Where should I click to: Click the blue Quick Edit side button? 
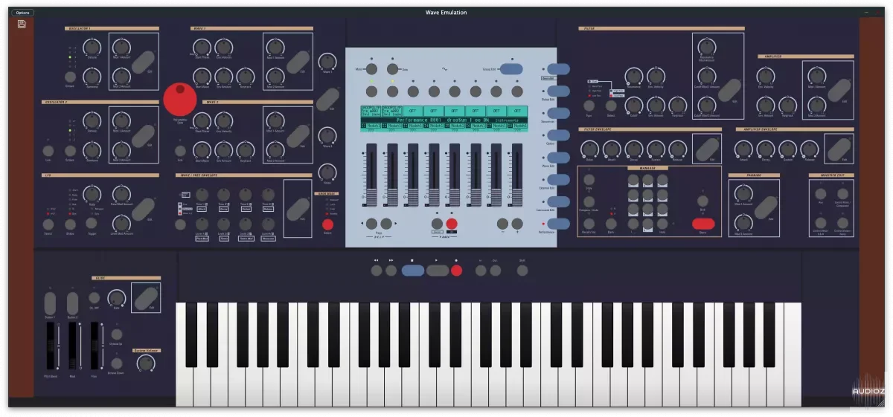[x=558, y=69]
